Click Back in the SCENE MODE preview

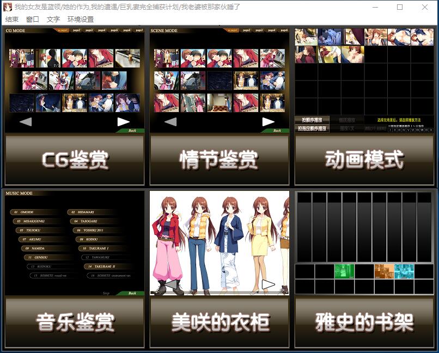[x=277, y=131]
